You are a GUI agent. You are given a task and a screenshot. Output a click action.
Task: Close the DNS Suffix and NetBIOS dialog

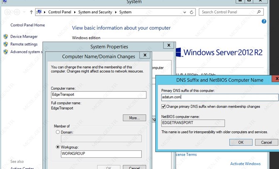pyautogui.click(x=276, y=78)
